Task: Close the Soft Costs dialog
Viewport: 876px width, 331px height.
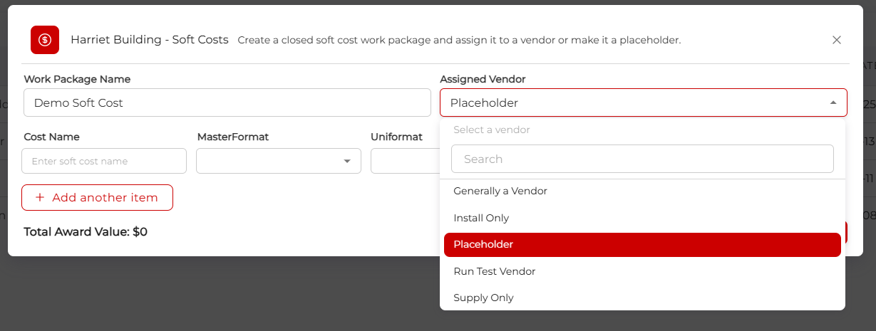Action: pos(837,40)
